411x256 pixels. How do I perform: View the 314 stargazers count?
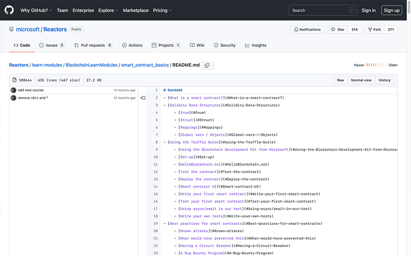(355, 29)
